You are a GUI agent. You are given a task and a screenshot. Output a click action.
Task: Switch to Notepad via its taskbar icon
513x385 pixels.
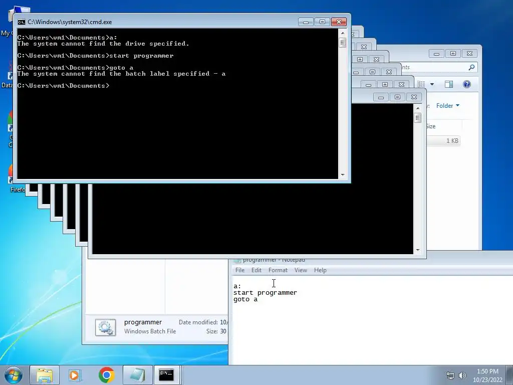tap(137, 375)
